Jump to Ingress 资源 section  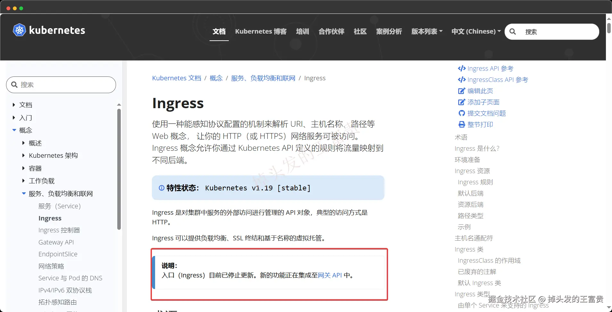(x=472, y=171)
